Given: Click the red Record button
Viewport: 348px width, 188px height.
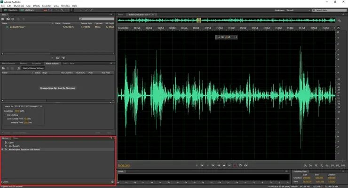Looking at the screenshot, I should (235, 165).
